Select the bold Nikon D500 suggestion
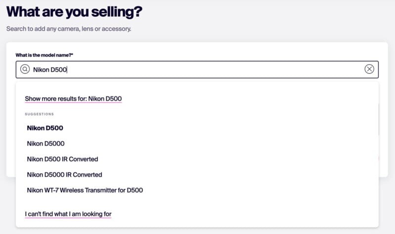 (x=45, y=128)
